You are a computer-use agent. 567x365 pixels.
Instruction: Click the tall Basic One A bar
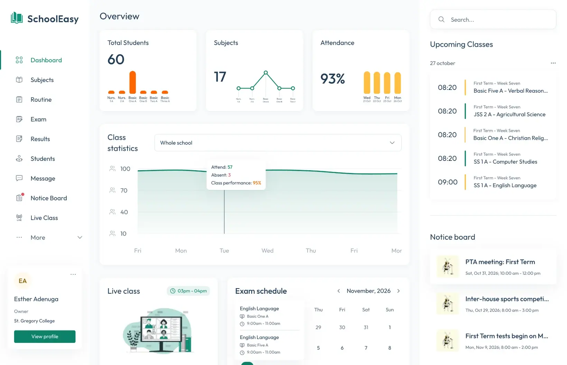(132, 82)
